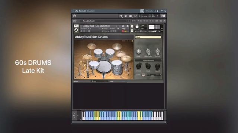Open the instrument Output dropdown

pos(90,29)
